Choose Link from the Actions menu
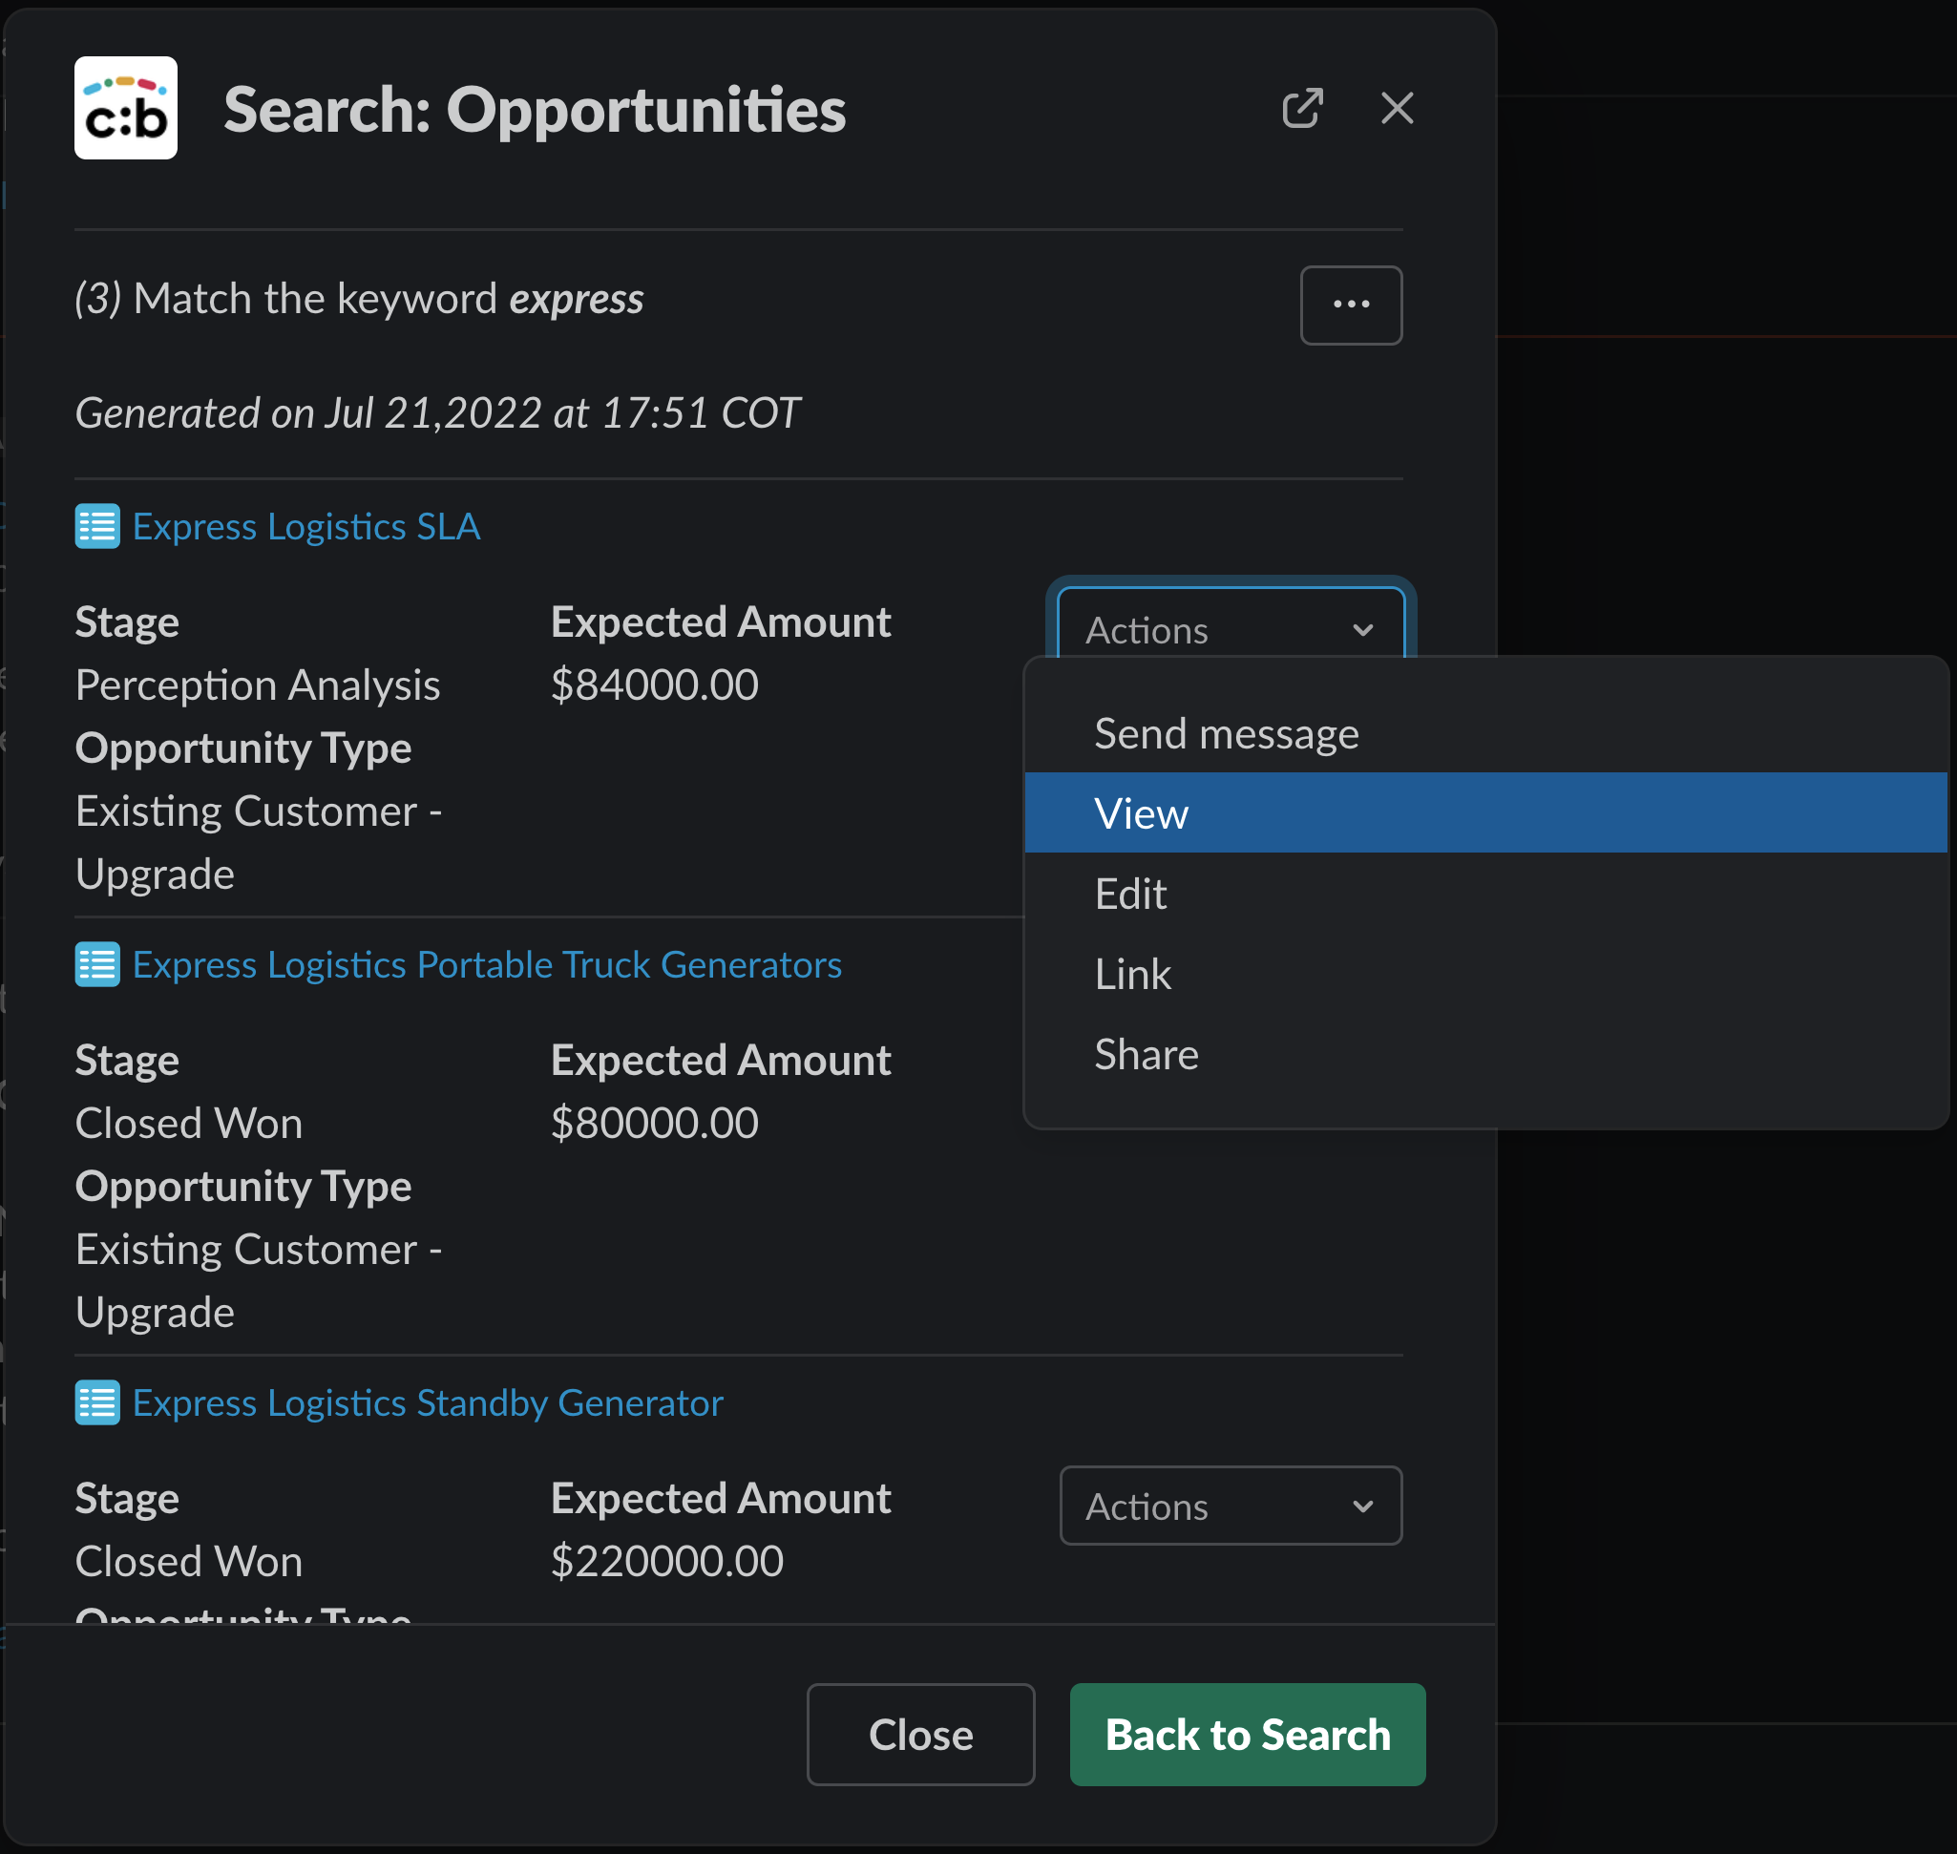The width and height of the screenshot is (1957, 1854). pos(1131,974)
